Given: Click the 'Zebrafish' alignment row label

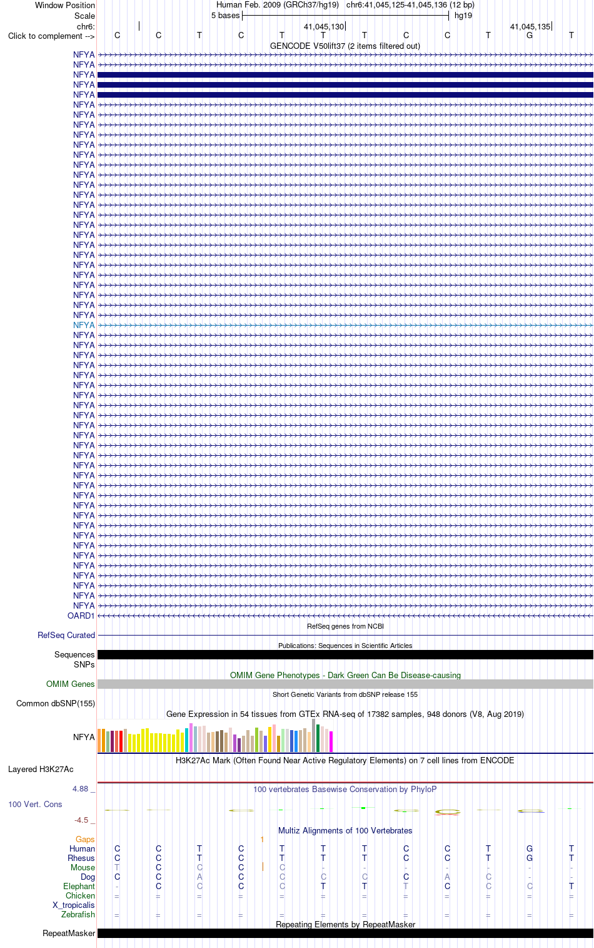Looking at the screenshot, I should click(78, 914).
